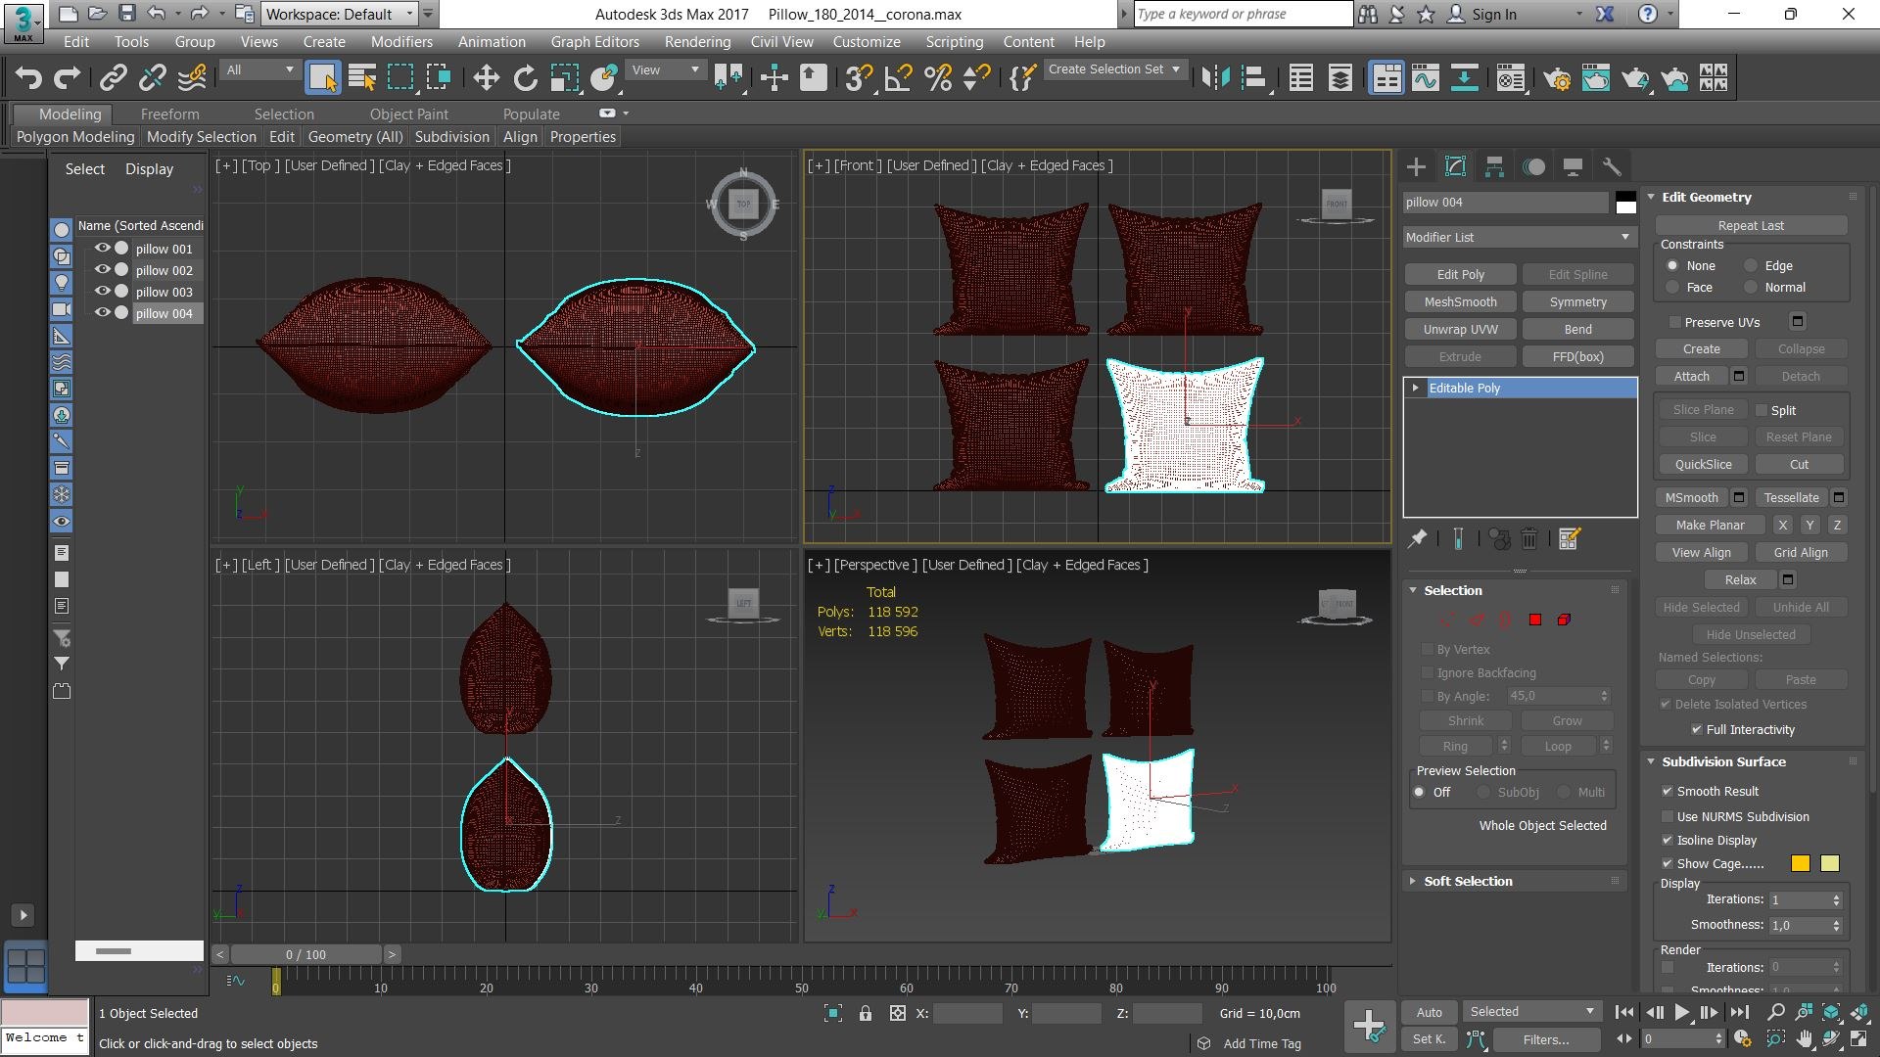Open the Render Setup teapot icon
The width and height of the screenshot is (1880, 1057).
coord(1556,78)
